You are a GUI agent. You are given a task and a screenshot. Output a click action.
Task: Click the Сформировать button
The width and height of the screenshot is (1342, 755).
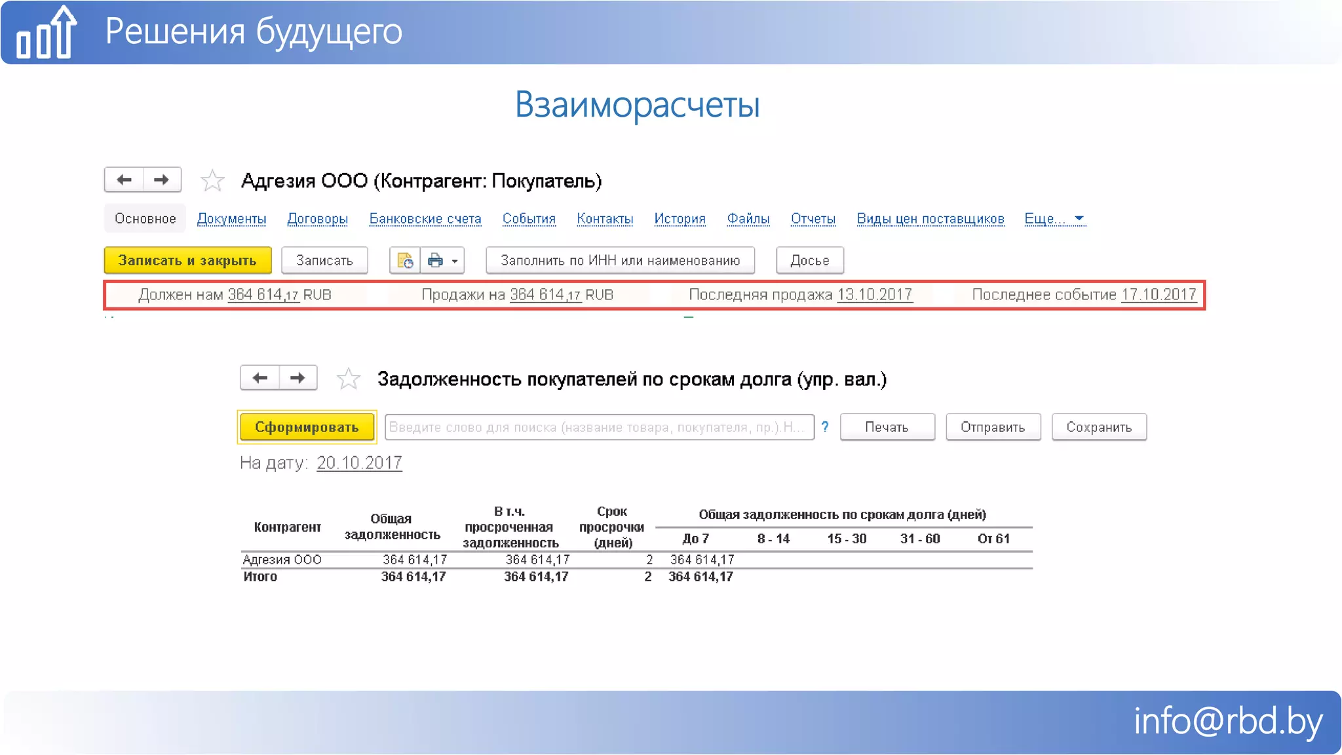307,427
